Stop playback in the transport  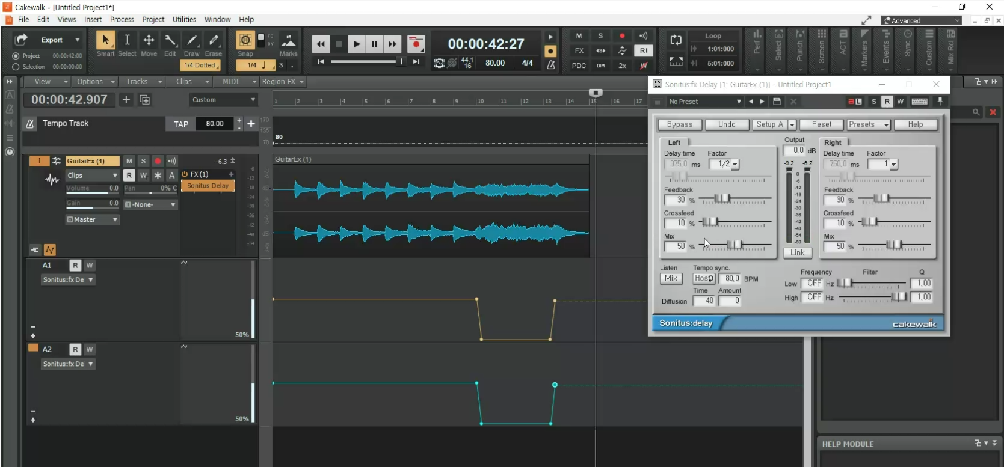coord(339,44)
